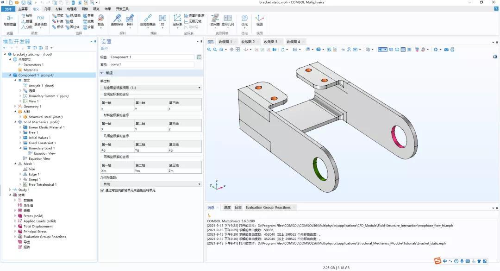Switch to the 开发工具 (developer) ribbon tab
500x271 pixels.
[x=122, y=9]
